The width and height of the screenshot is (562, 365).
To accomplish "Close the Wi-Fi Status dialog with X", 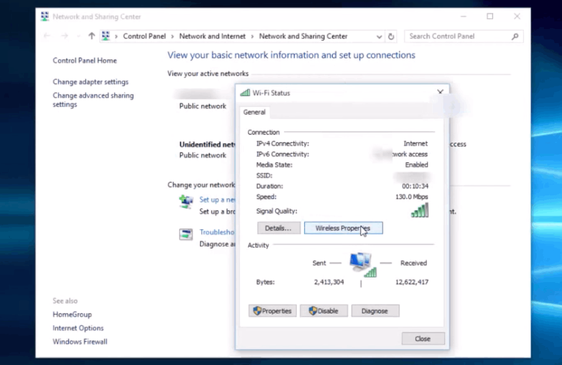I will [440, 92].
